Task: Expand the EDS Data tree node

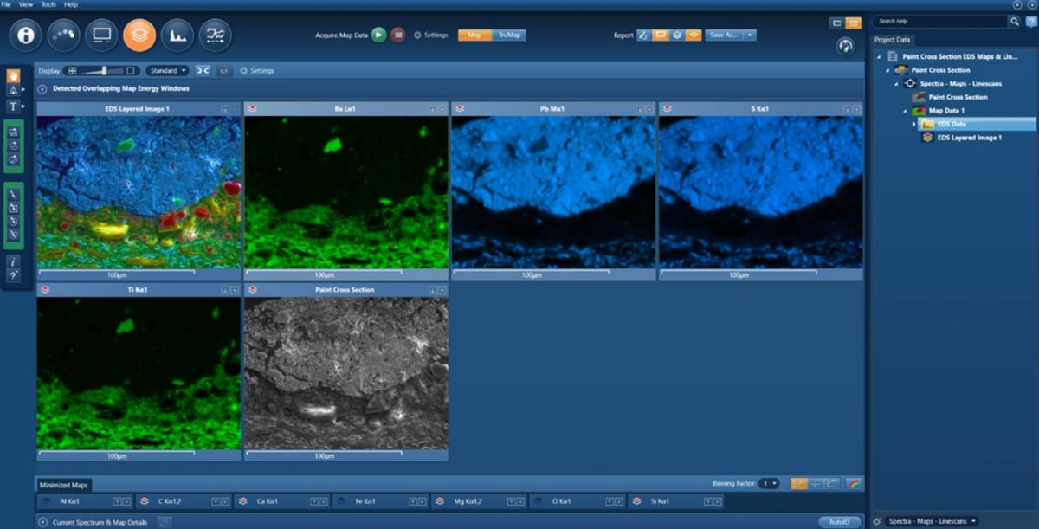Action: click(914, 125)
